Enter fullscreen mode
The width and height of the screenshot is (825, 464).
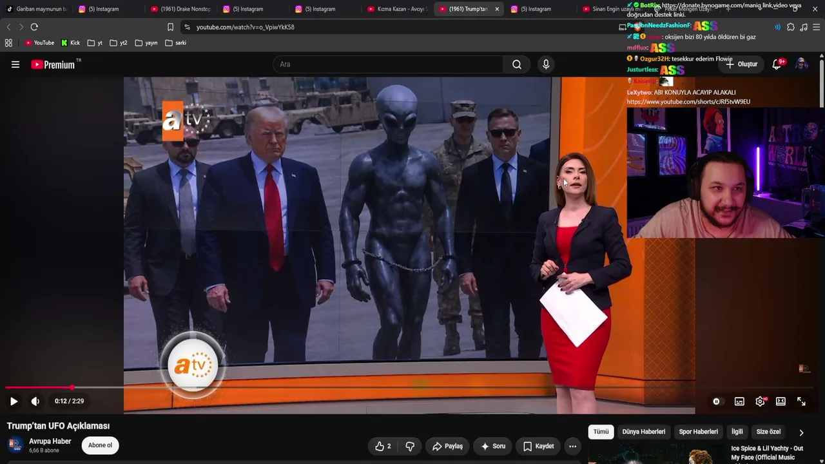point(801,401)
